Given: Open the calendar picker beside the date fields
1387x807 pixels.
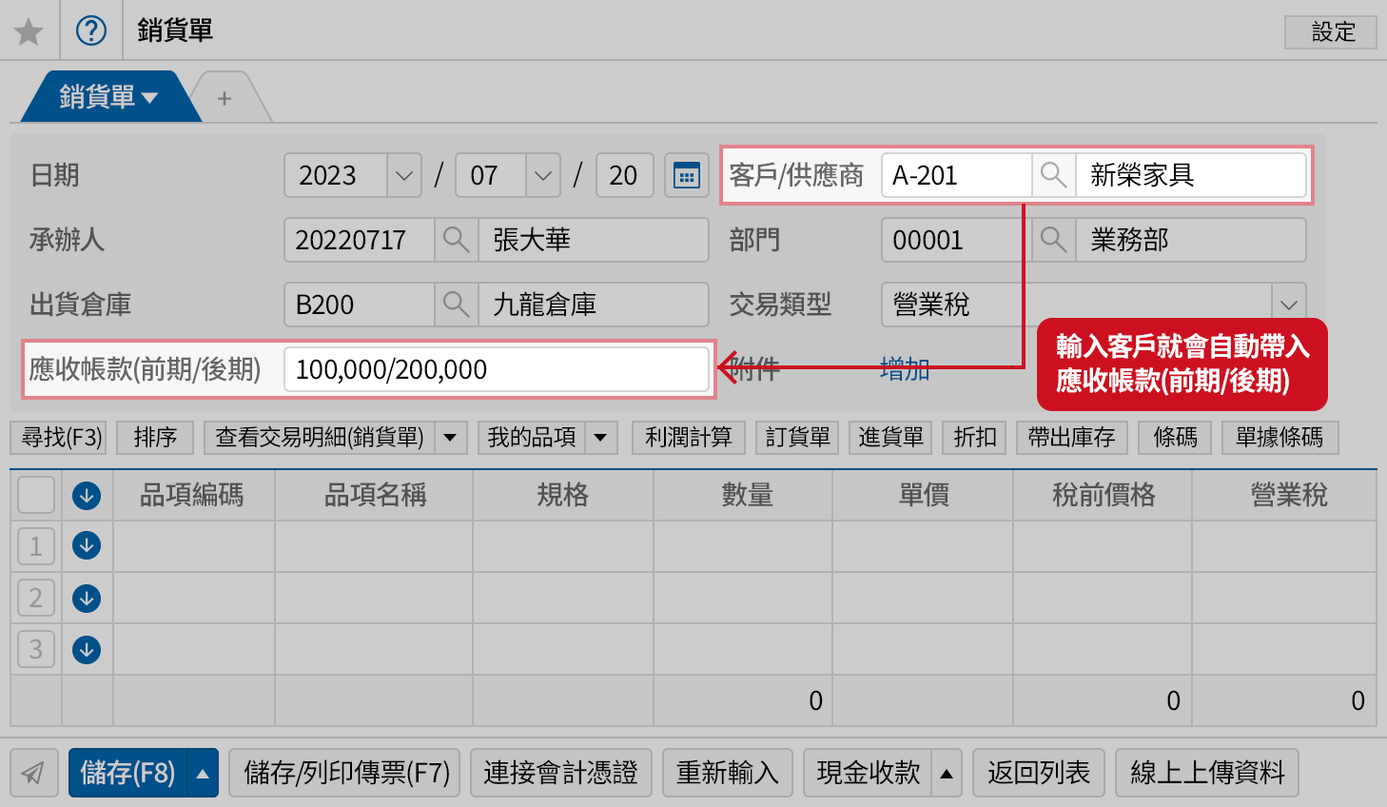Looking at the screenshot, I should 686,175.
